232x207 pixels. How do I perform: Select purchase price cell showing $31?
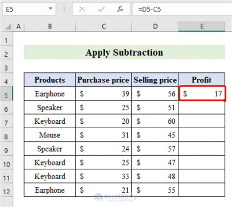103,135
